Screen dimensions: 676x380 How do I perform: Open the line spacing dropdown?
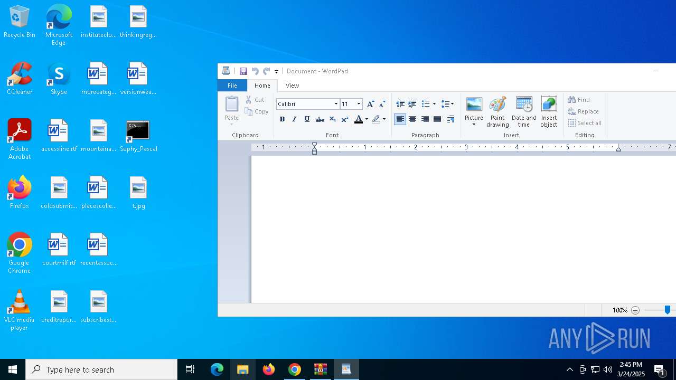(x=447, y=104)
